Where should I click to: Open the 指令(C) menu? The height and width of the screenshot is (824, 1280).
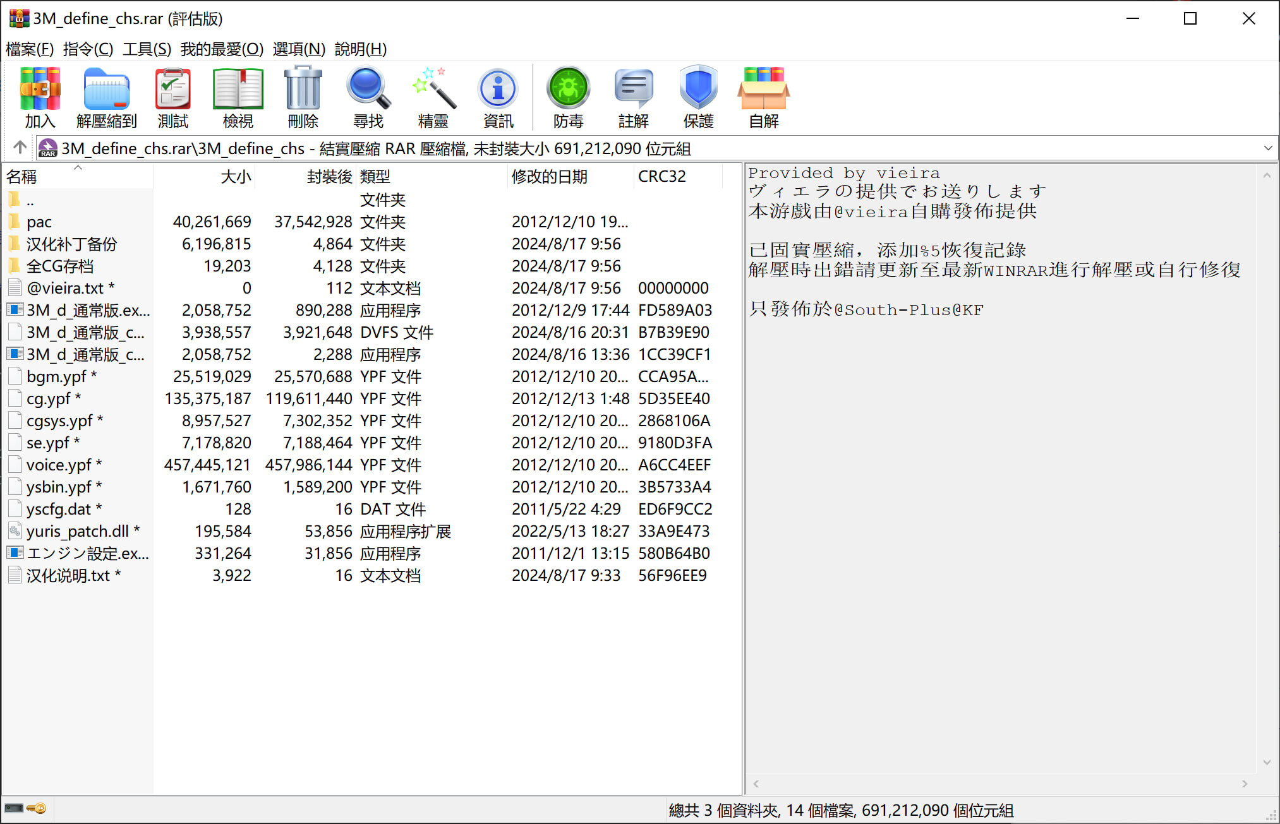pyautogui.click(x=88, y=49)
